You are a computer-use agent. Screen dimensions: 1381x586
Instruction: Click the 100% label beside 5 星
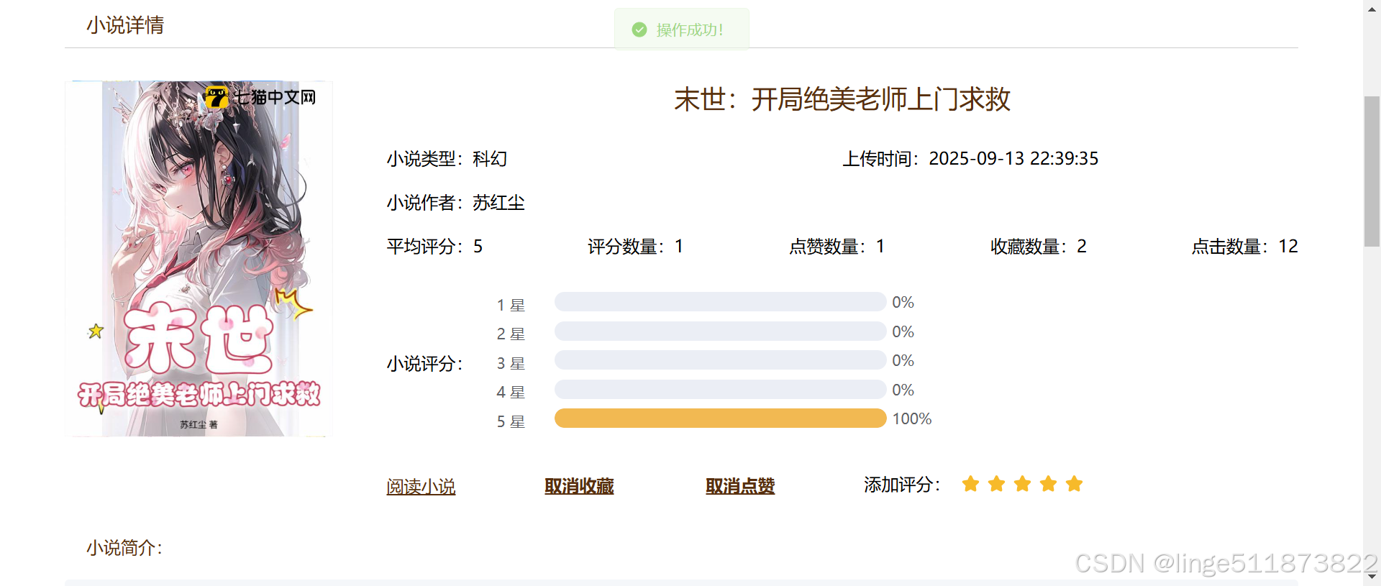point(912,418)
